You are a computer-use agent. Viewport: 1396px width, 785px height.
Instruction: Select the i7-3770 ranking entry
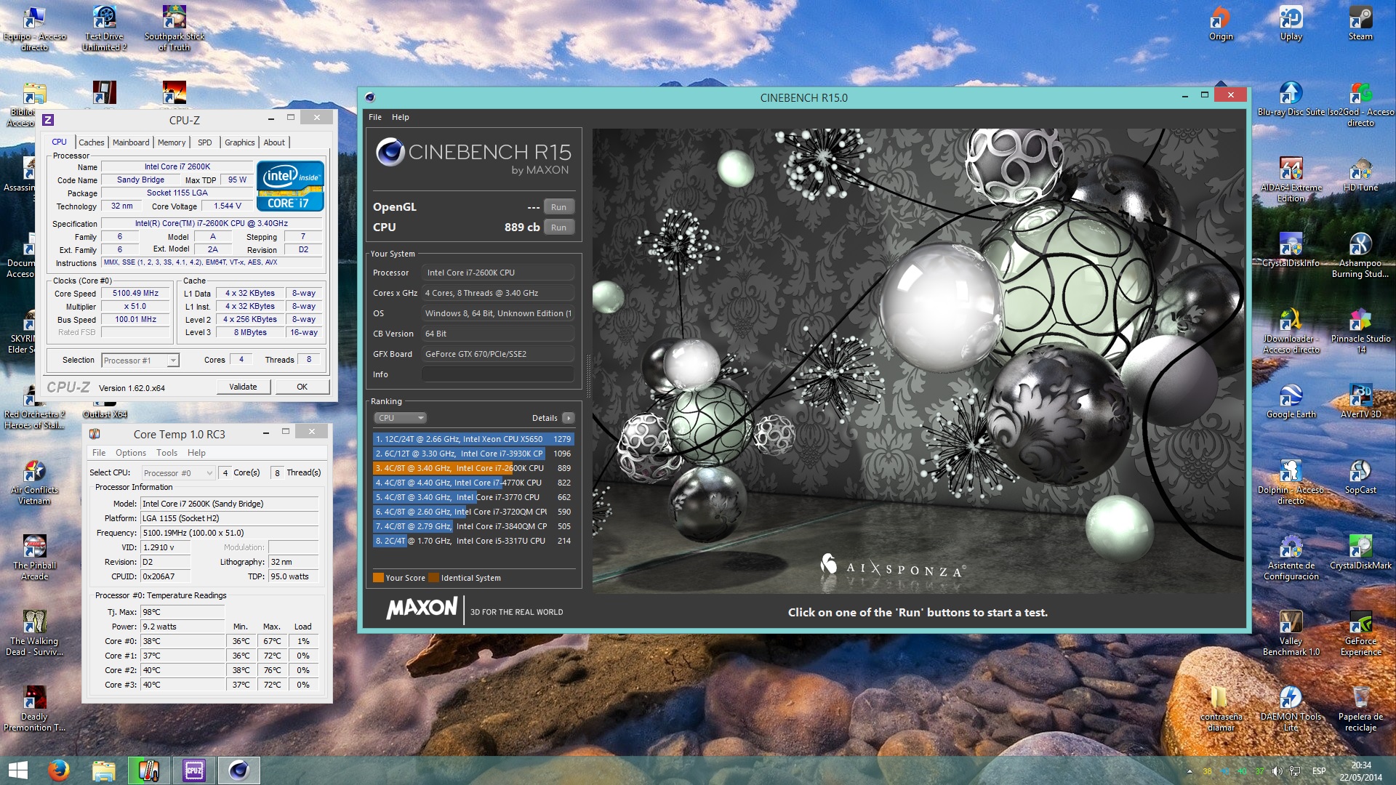tap(473, 497)
